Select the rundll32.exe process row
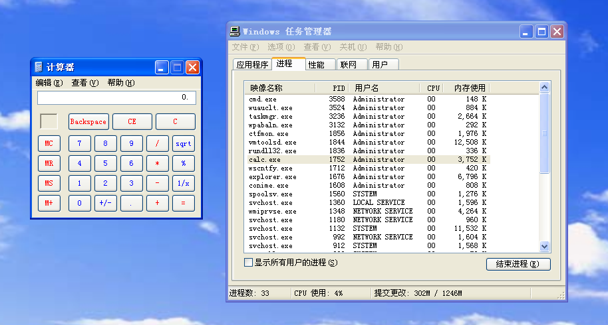 point(368,151)
